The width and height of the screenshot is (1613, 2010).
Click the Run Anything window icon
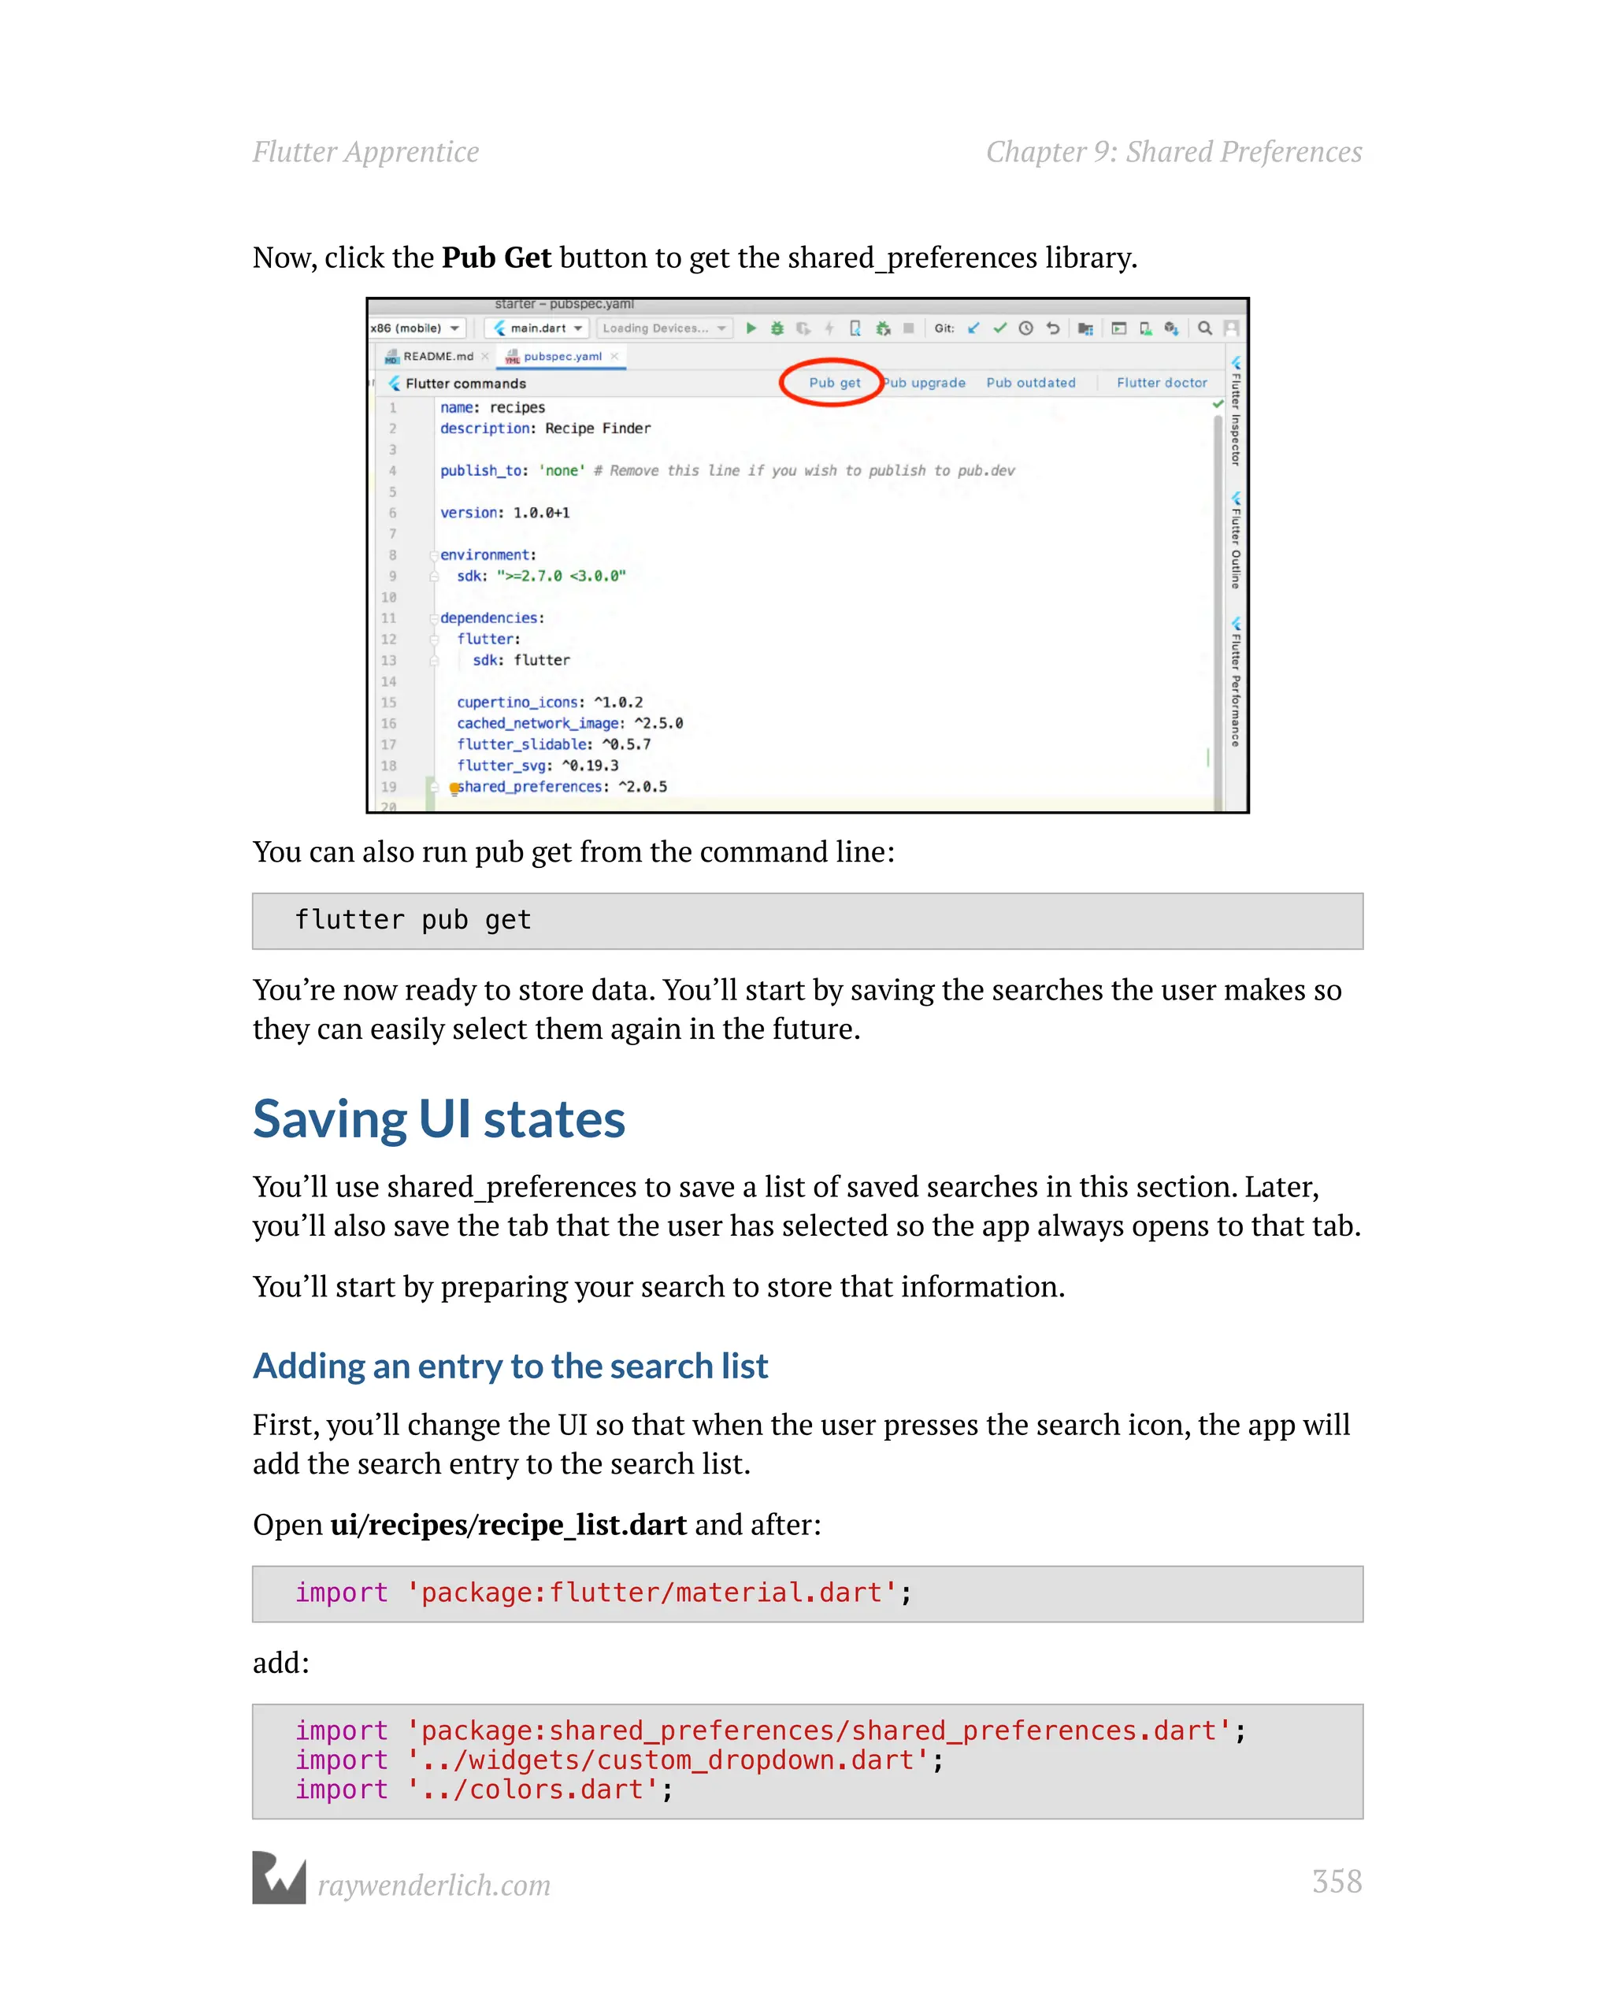click(x=1119, y=328)
